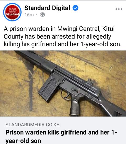This screenshot has width=126, height=144.
Task: Click the blue verified badge checkmark
Action: coord(75,8)
